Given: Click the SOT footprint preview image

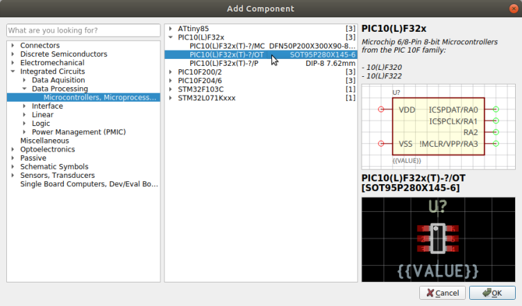Looking at the screenshot, I should tap(439, 240).
